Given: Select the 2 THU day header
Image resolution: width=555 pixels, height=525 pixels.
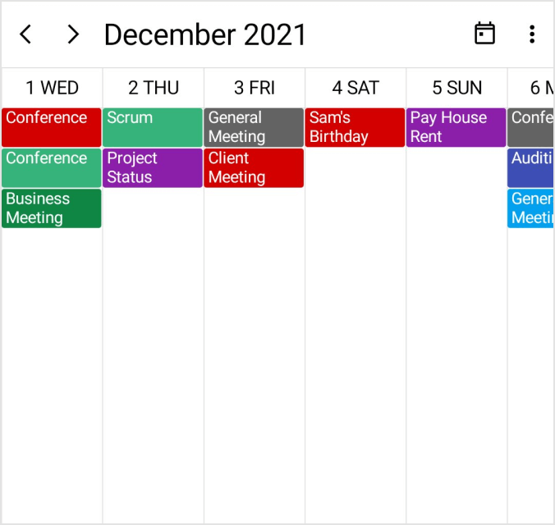Looking at the screenshot, I should click(x=154, y=88).
